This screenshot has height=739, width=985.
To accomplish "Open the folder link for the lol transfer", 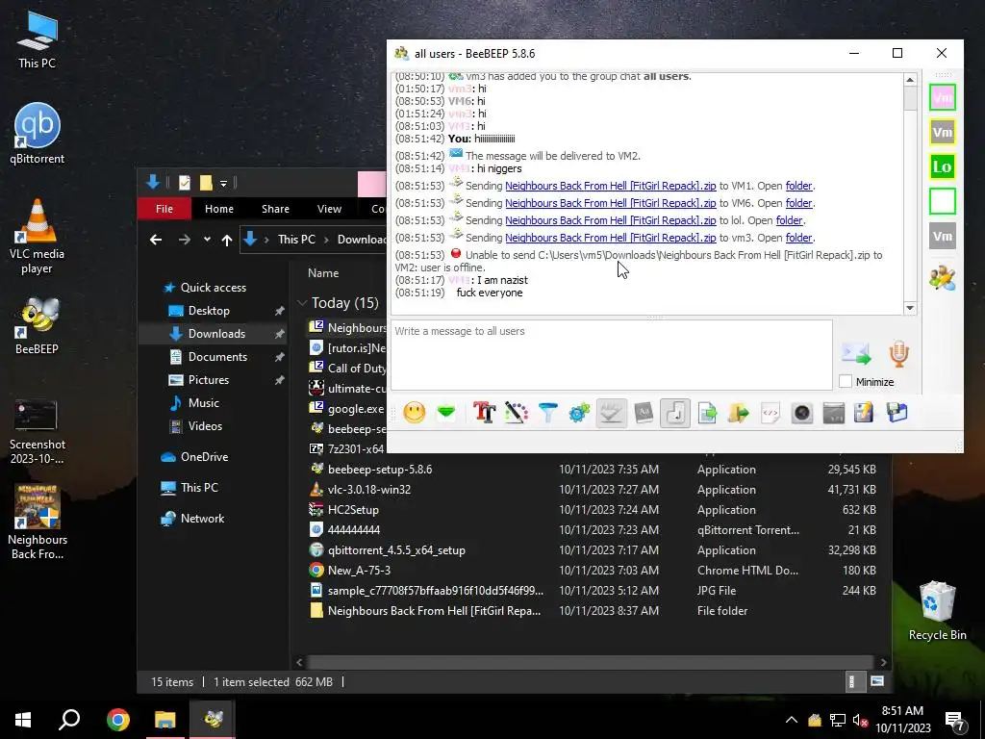I will [x=789, y=220].
